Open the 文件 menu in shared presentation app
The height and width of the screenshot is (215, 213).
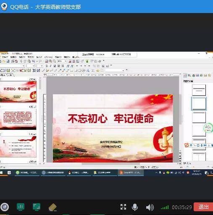coord(5,57)
